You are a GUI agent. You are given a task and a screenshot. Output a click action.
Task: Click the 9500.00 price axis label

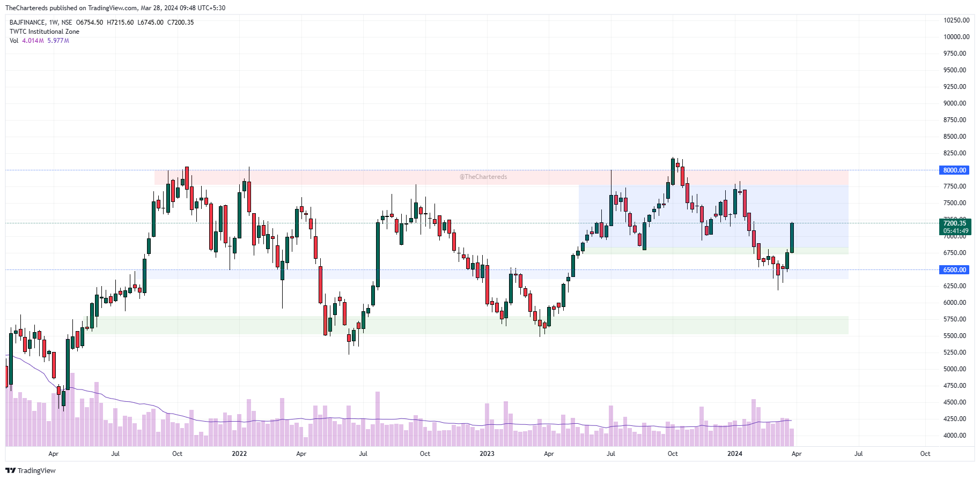[955, 70]
